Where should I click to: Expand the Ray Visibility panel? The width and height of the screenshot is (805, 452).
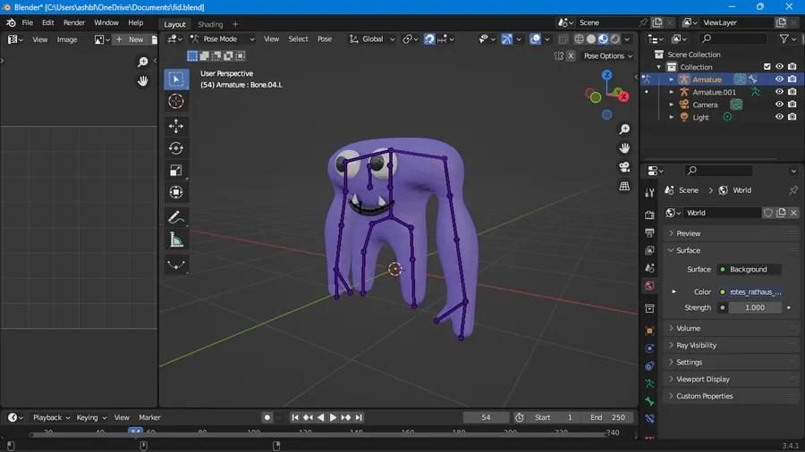pos(696,346)
